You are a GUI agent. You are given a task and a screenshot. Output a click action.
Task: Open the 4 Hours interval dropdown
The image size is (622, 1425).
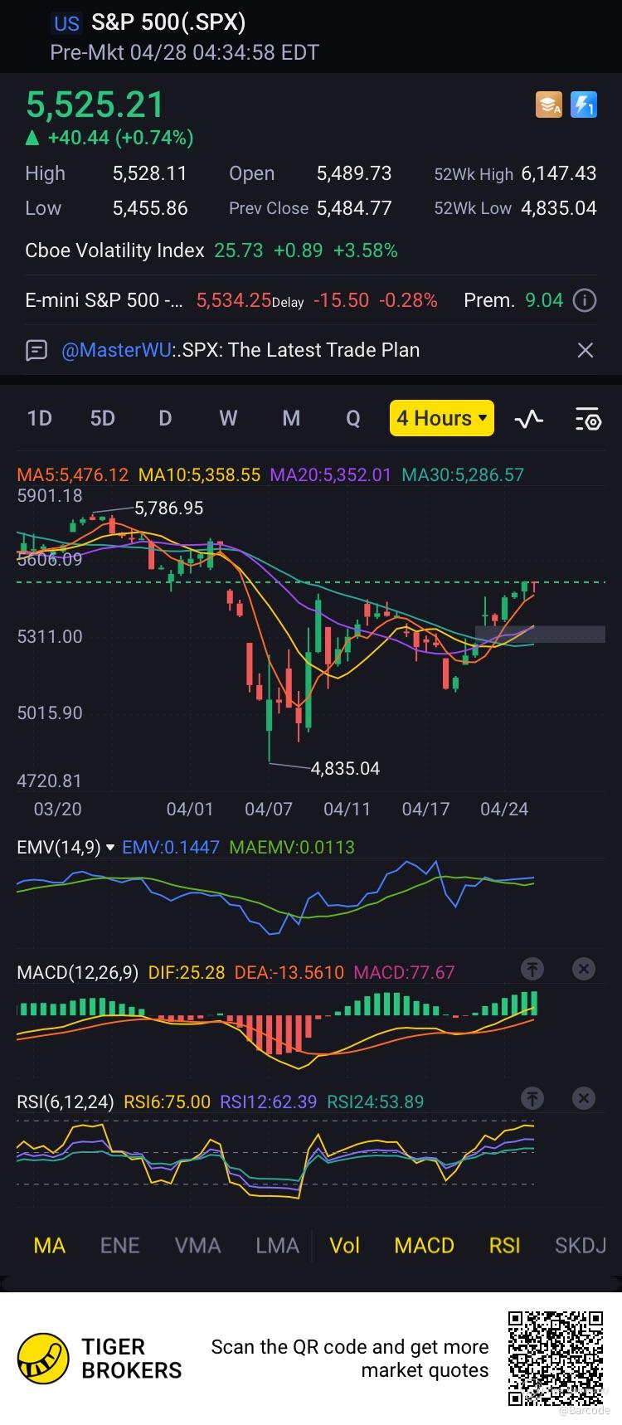point(442,418)
